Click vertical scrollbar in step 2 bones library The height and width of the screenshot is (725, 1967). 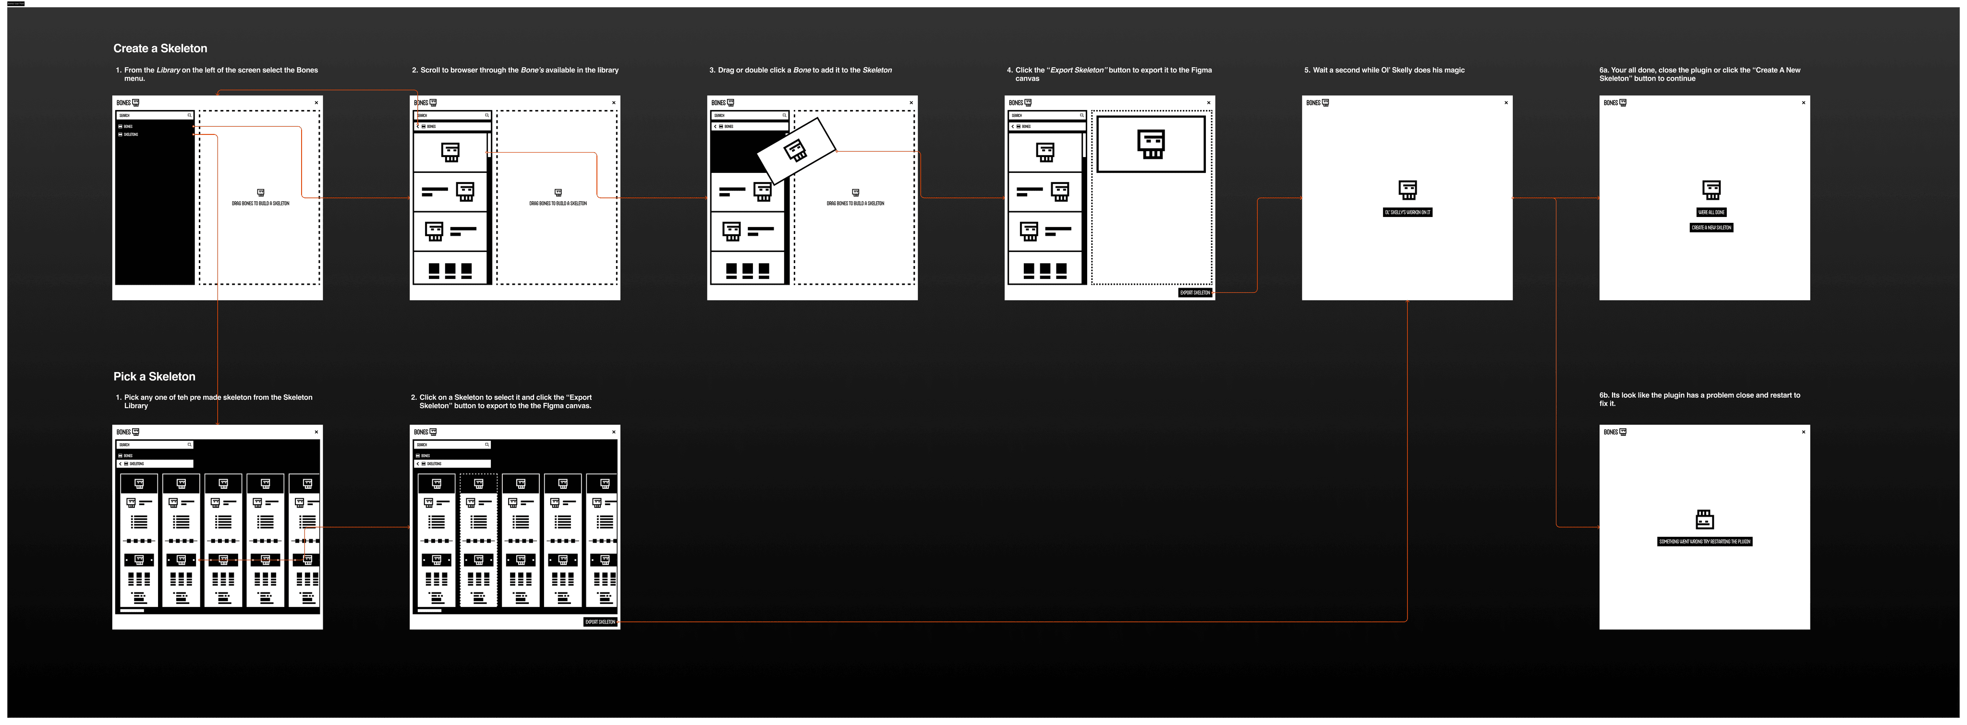(x=489, y=145)
